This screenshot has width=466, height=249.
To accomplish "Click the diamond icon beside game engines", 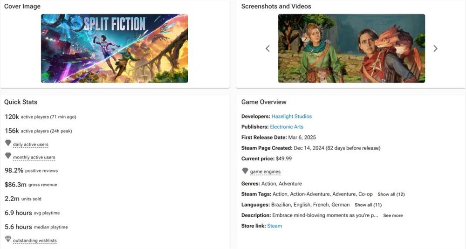I will pos(245,171).
